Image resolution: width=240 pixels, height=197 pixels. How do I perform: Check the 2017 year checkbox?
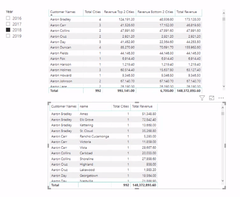(x=8, y=24)
